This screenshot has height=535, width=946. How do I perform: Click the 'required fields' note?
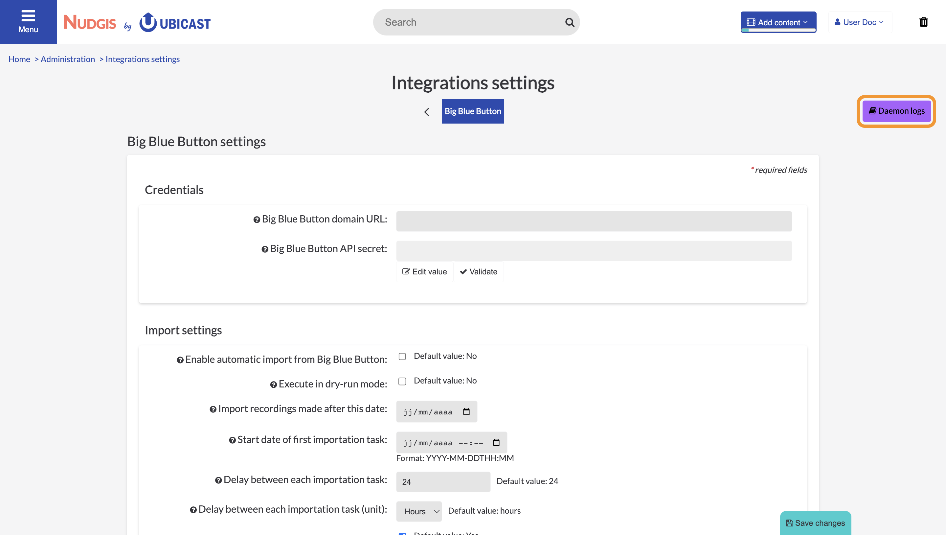tap(778, 170)
